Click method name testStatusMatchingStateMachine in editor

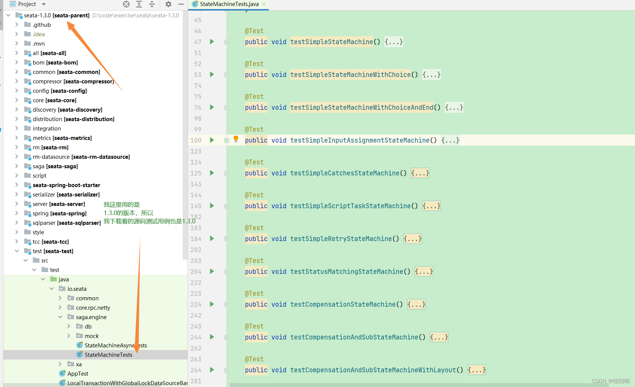point(347,272)
